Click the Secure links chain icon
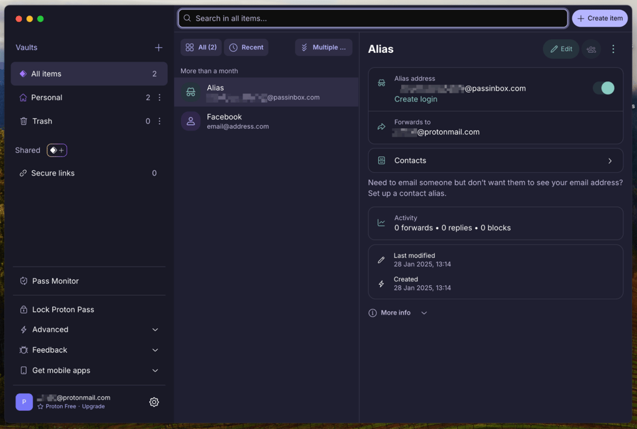This screenshot has height=429, width=637. coord(23,173)
